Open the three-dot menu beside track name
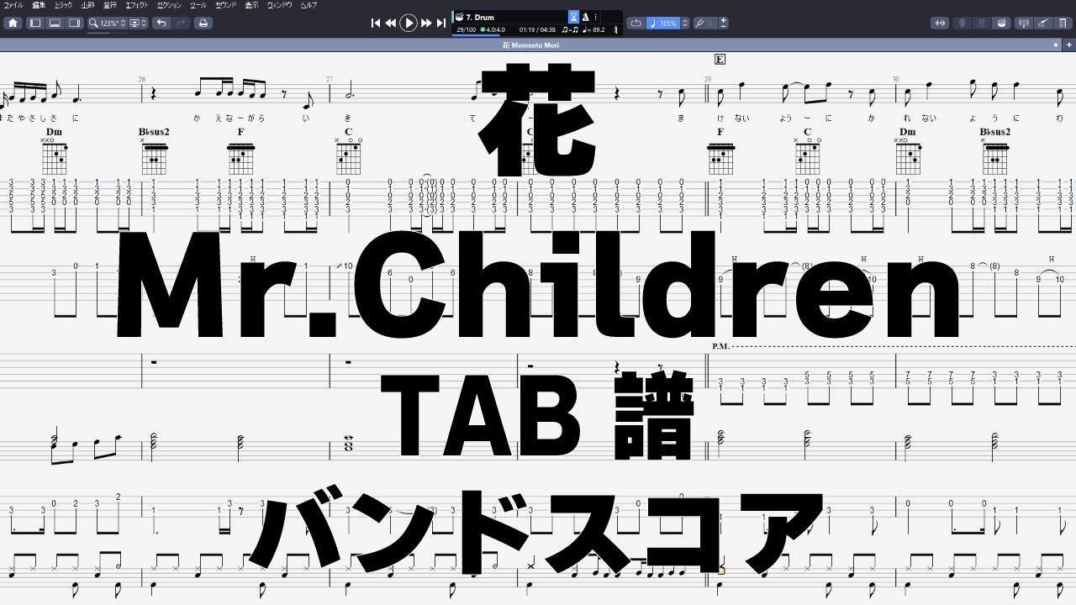This screenshot has height=605, width=1076. click(595, 16)
